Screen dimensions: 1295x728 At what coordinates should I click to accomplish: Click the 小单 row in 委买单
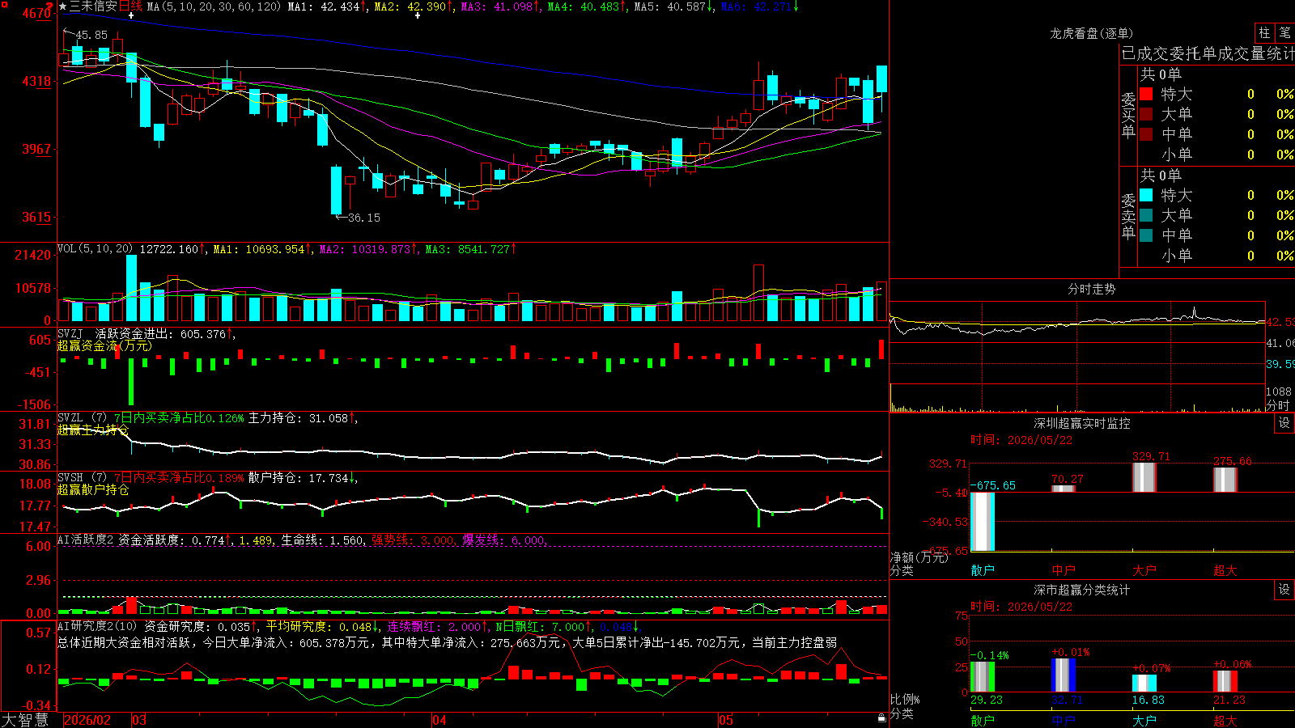(1216, 154)
